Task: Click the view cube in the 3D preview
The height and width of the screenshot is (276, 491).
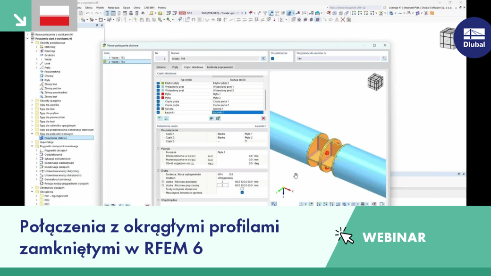Action: pyautogui.click(x=375, y=82)
